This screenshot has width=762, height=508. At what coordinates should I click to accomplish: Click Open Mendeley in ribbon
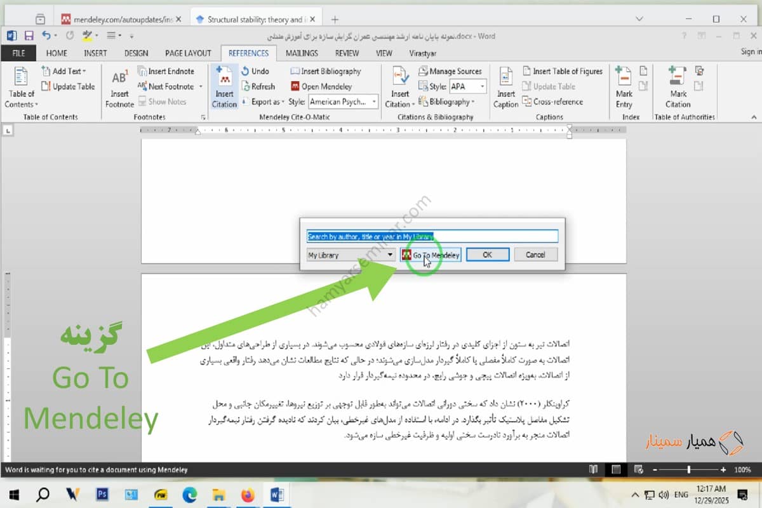[321, 86]
